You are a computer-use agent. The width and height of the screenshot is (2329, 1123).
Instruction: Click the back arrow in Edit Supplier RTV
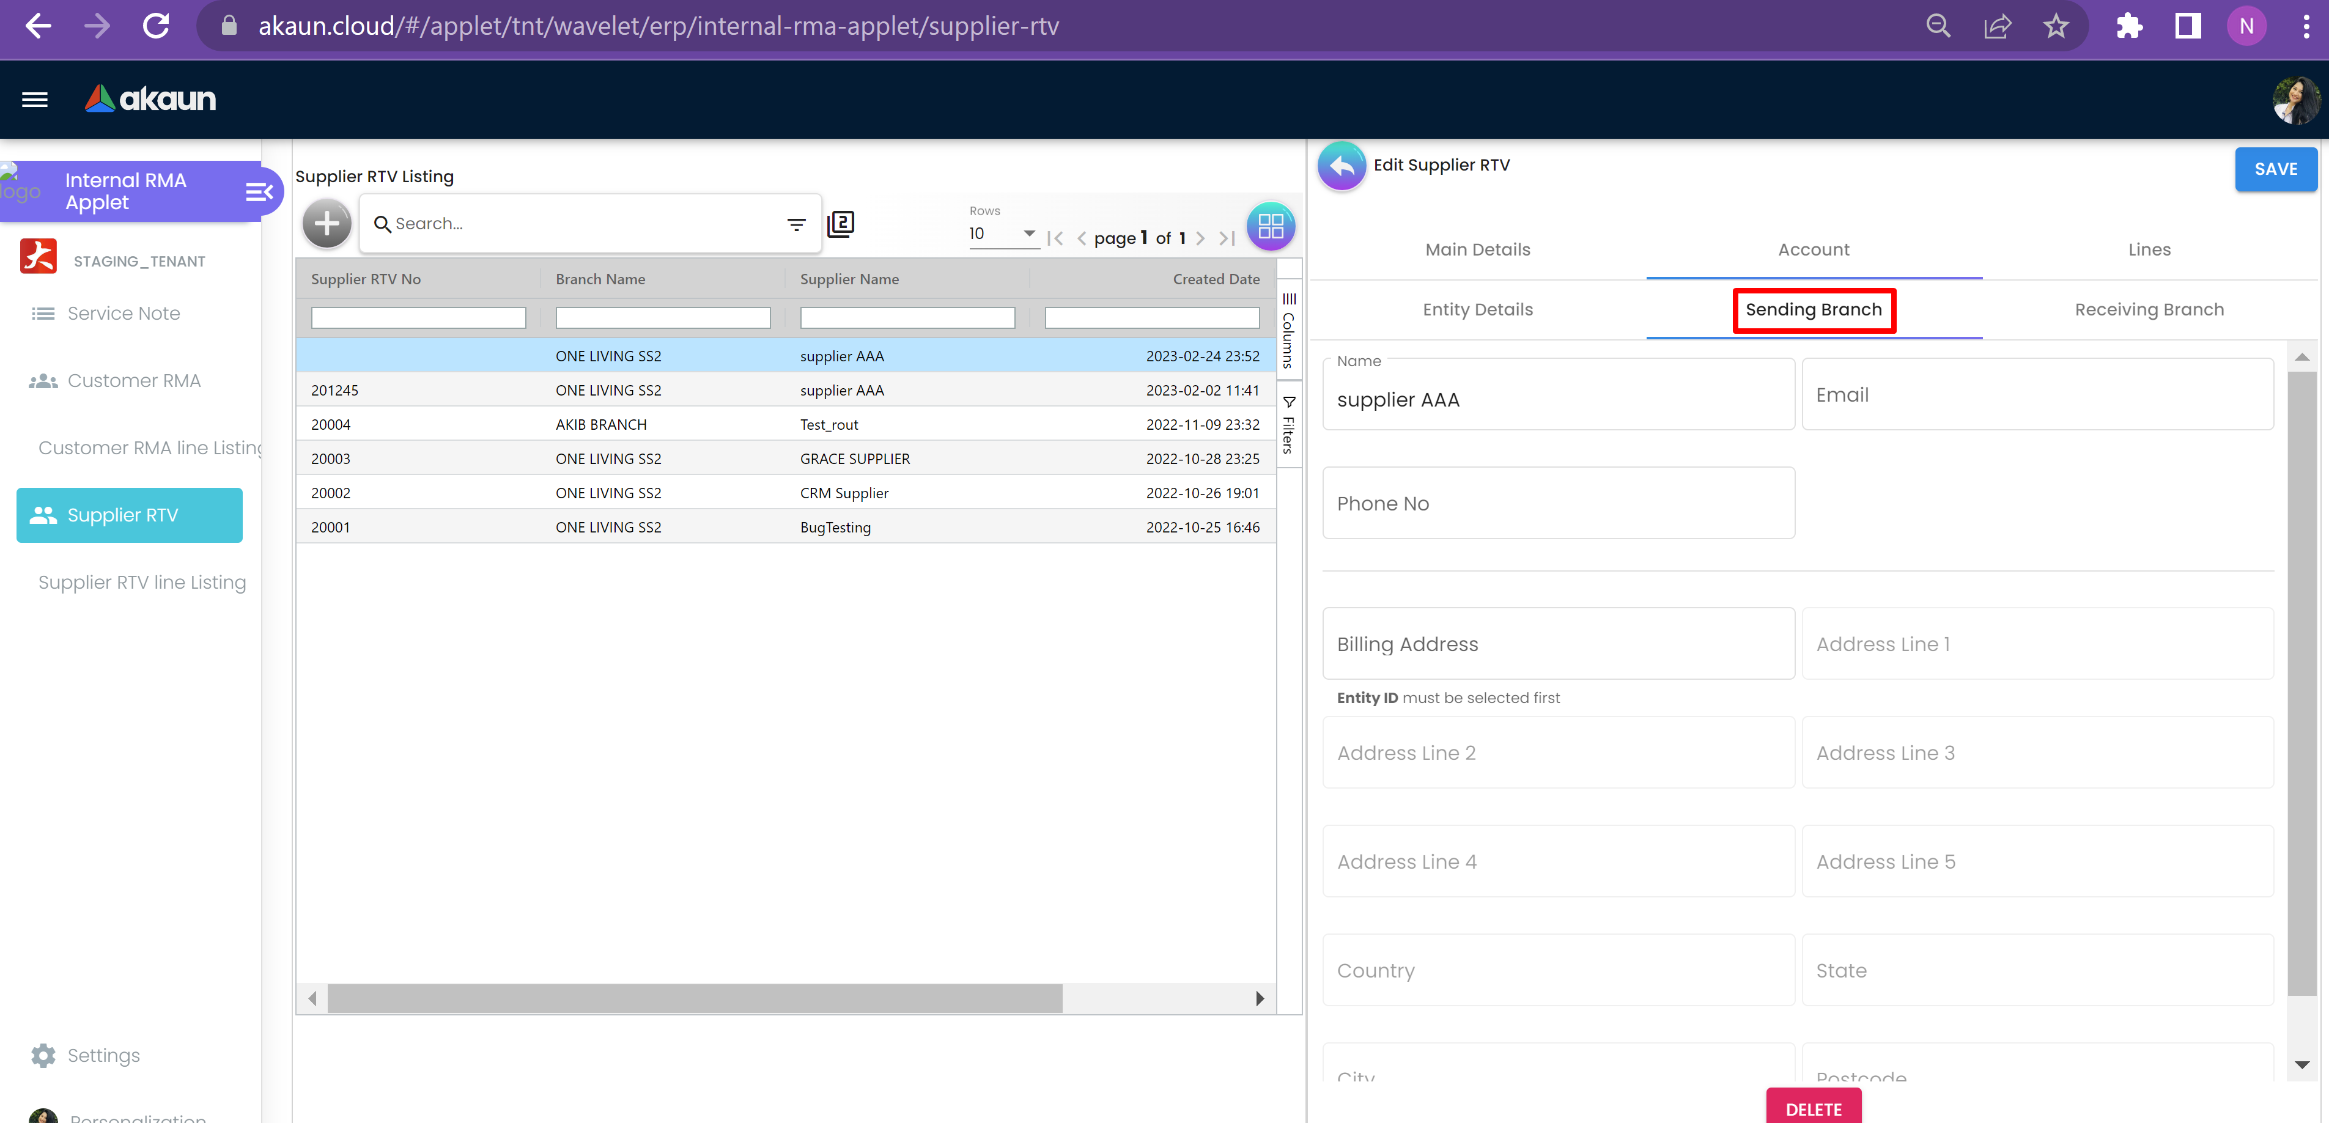(x=1342, y=166)
